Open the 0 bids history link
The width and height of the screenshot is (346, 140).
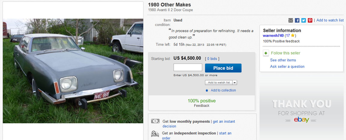coord(212,59)
